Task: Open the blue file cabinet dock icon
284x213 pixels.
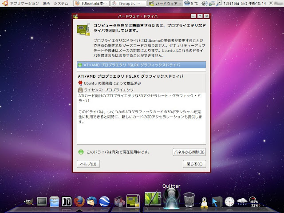Action: (54, 201)
